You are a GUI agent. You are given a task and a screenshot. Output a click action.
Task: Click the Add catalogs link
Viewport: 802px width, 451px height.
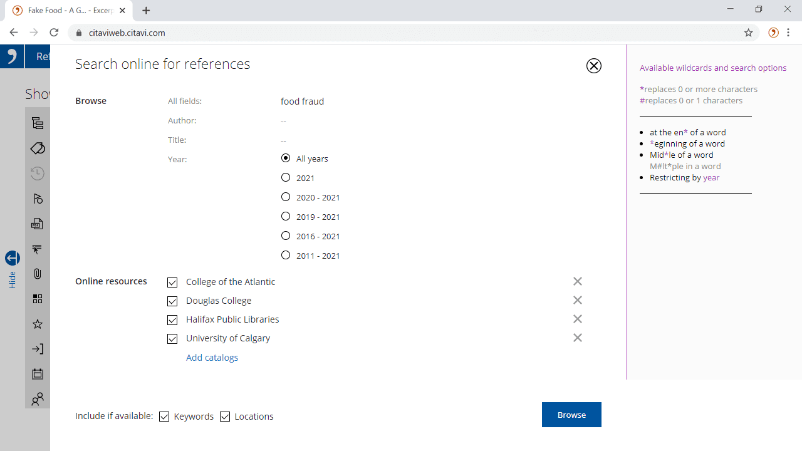click(212, 358)
